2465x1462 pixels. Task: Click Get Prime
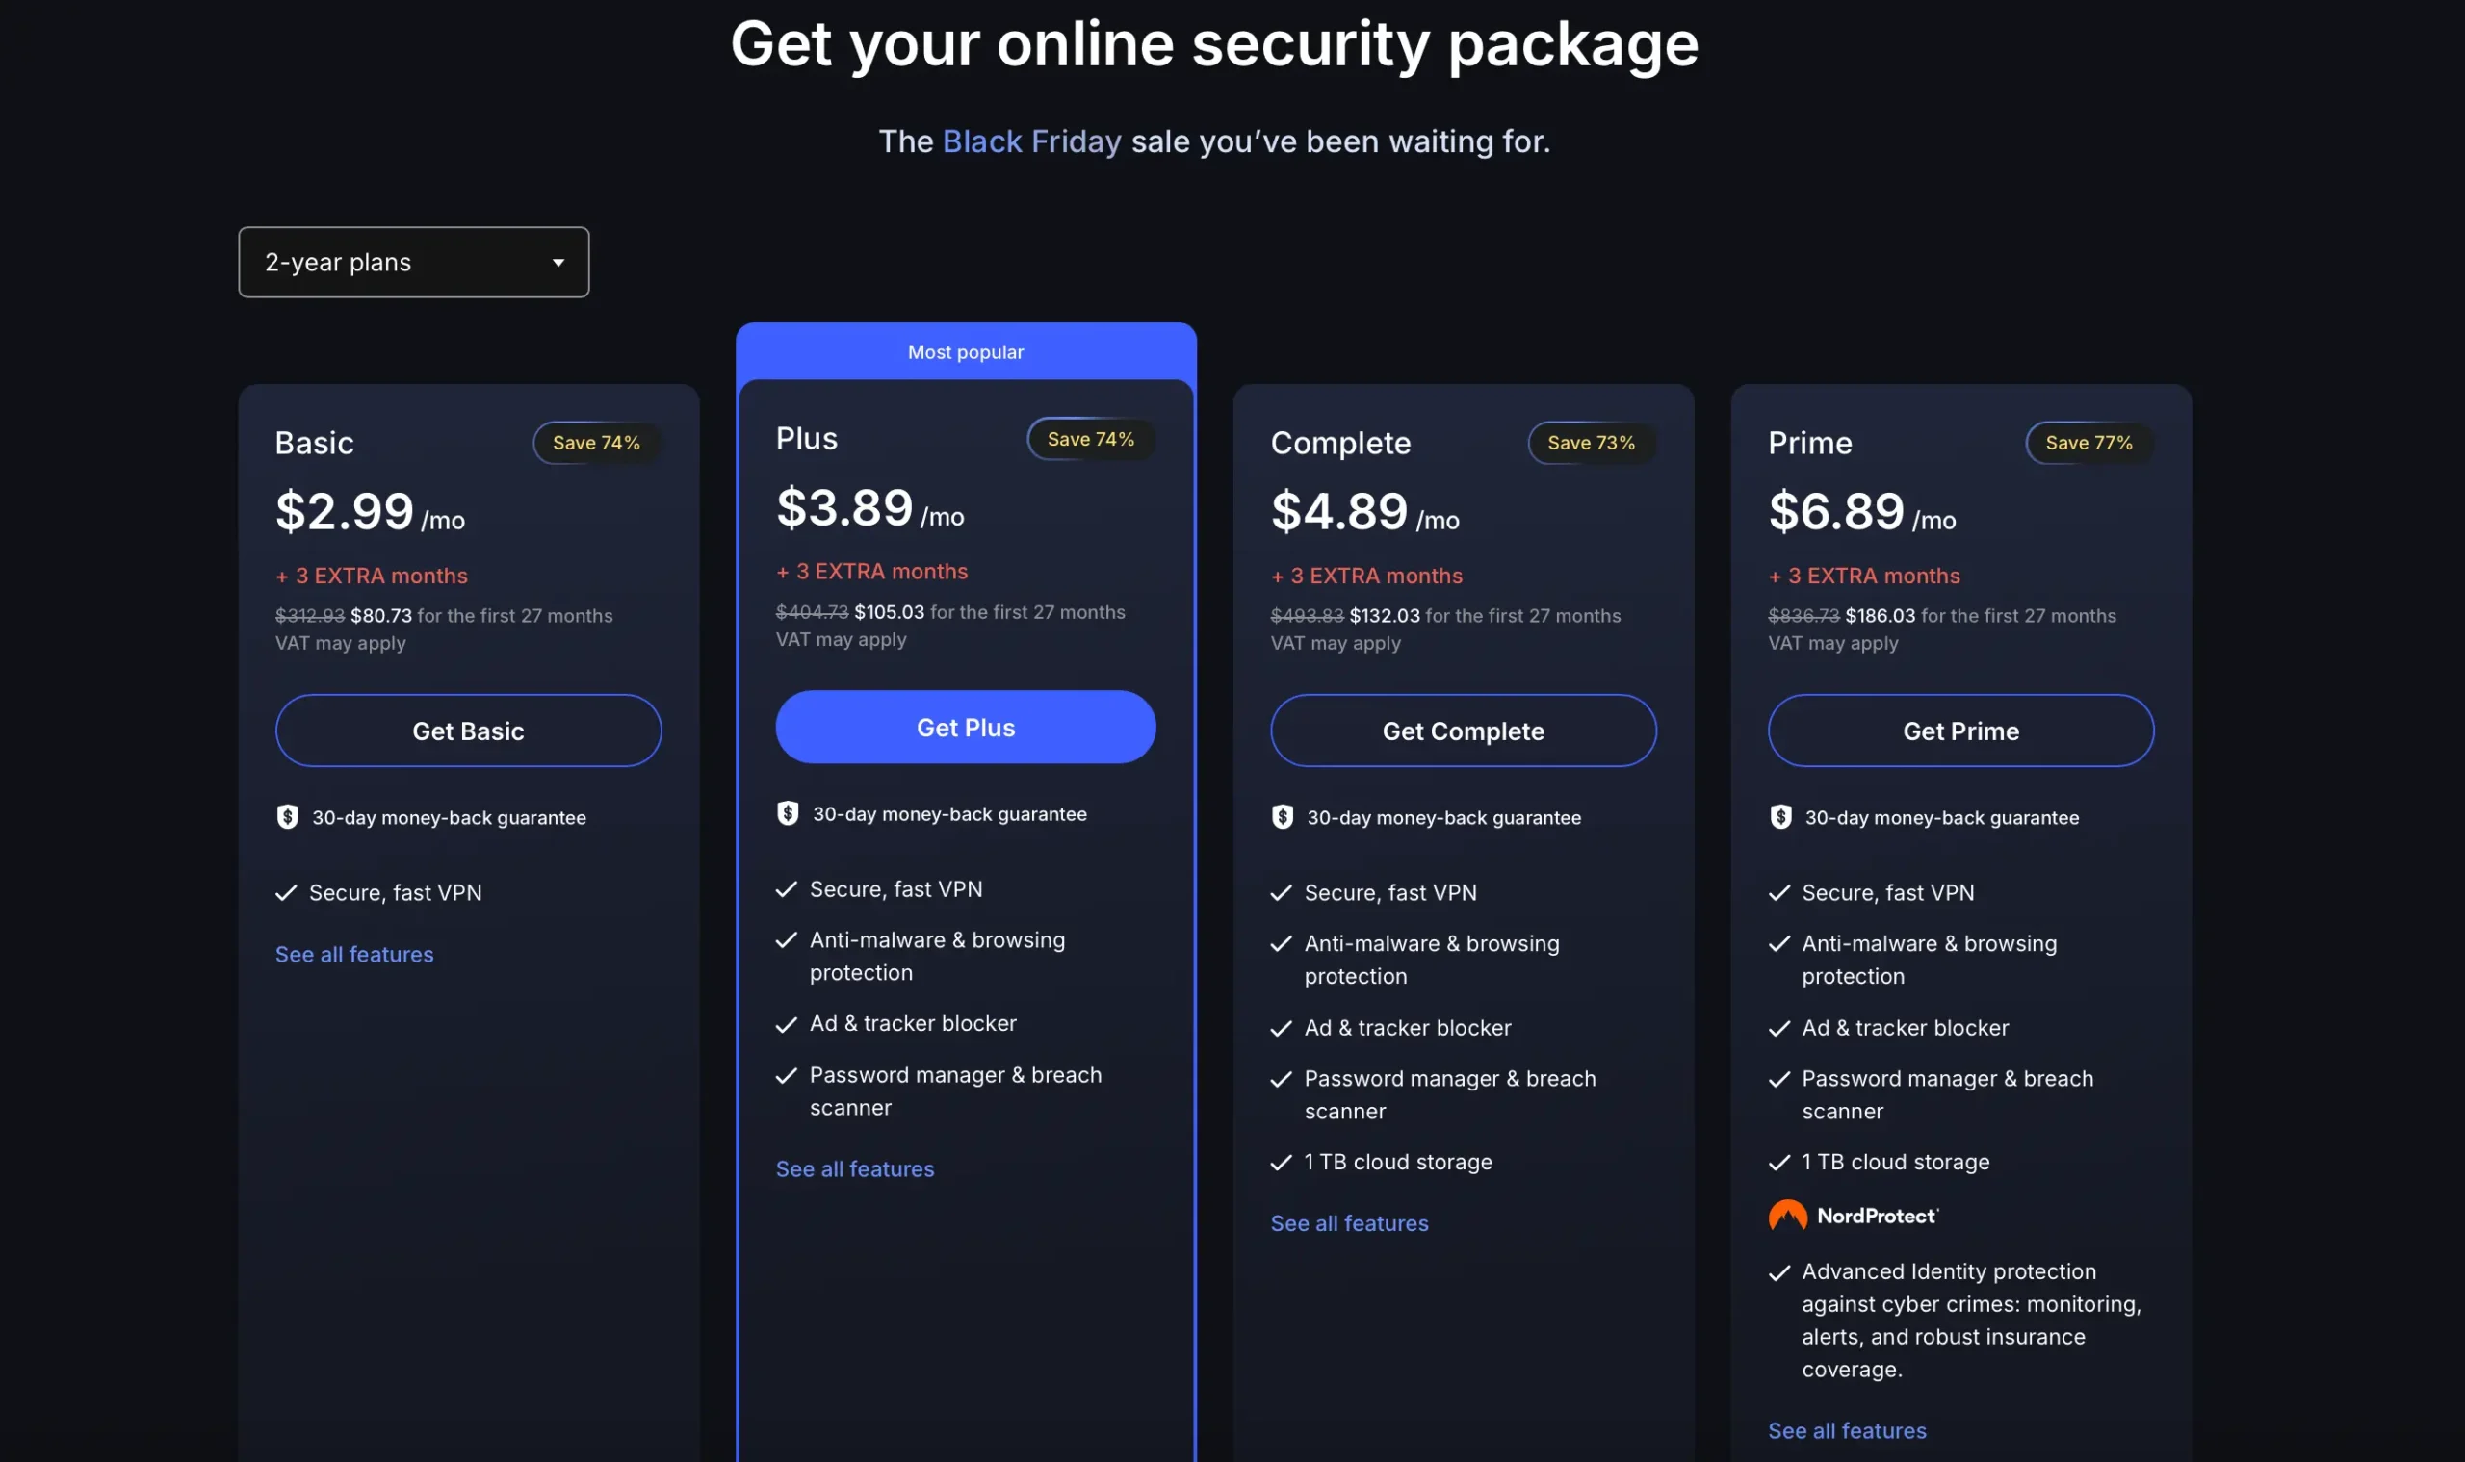click(1959, 730)
